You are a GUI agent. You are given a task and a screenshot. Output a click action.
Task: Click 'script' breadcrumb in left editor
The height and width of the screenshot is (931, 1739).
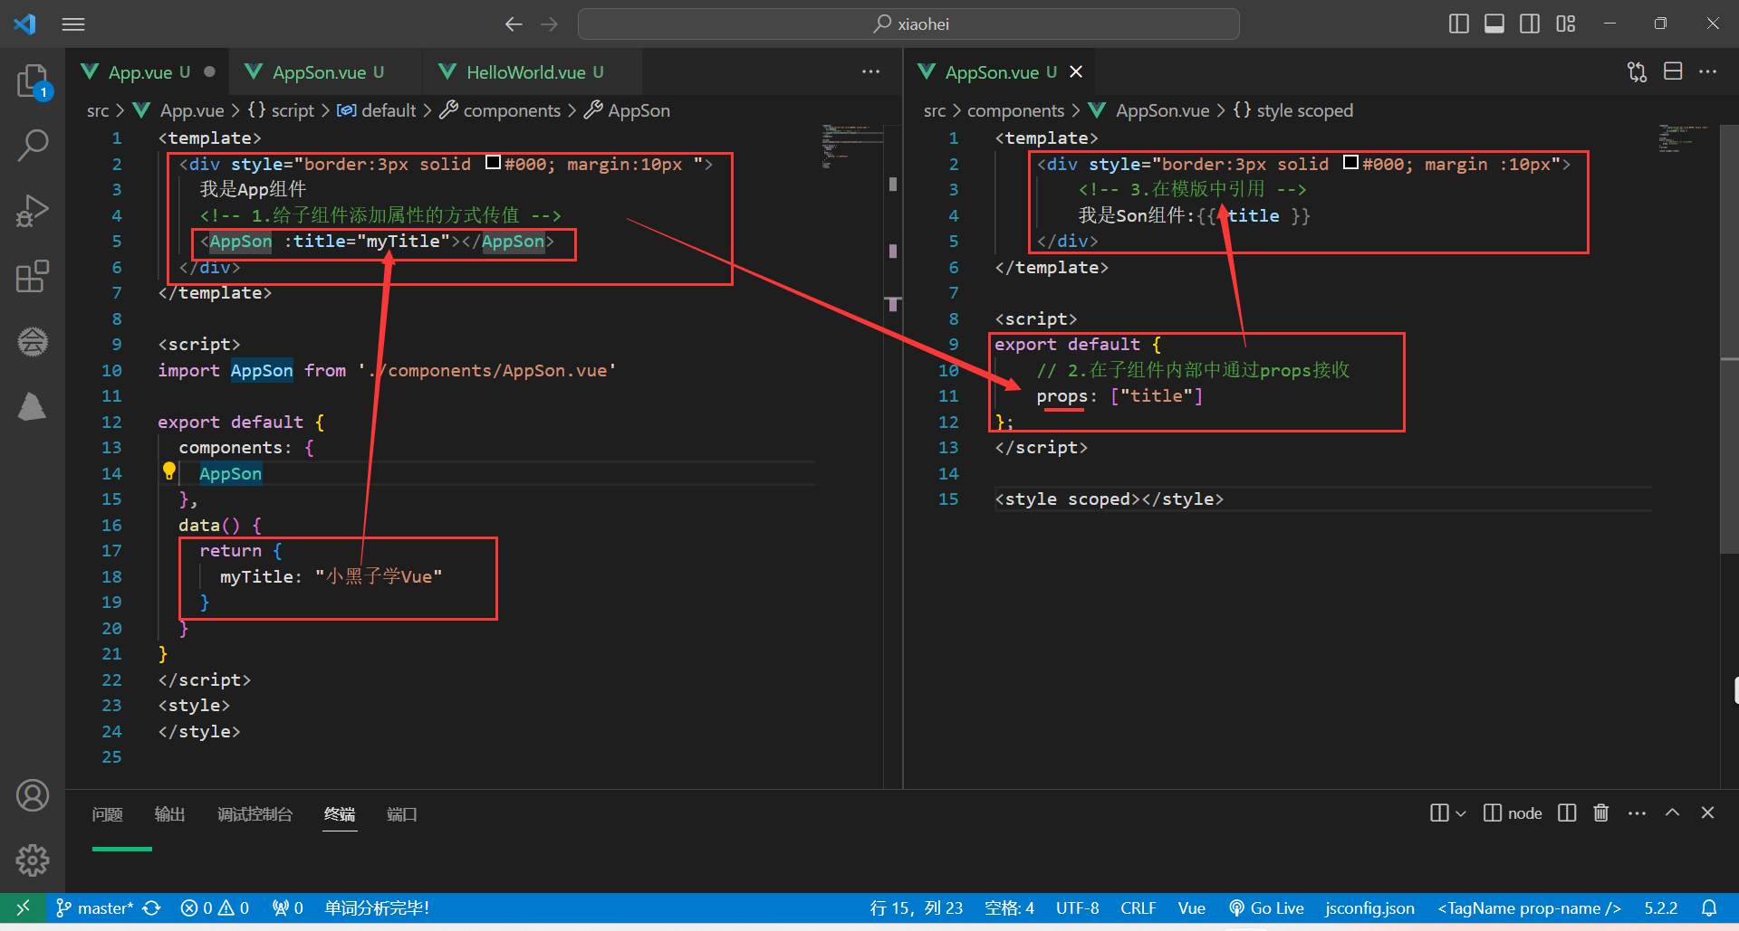[293, 110]
